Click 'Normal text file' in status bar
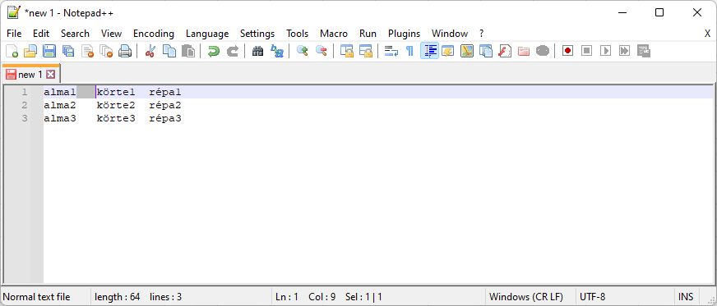 (36, 297)
